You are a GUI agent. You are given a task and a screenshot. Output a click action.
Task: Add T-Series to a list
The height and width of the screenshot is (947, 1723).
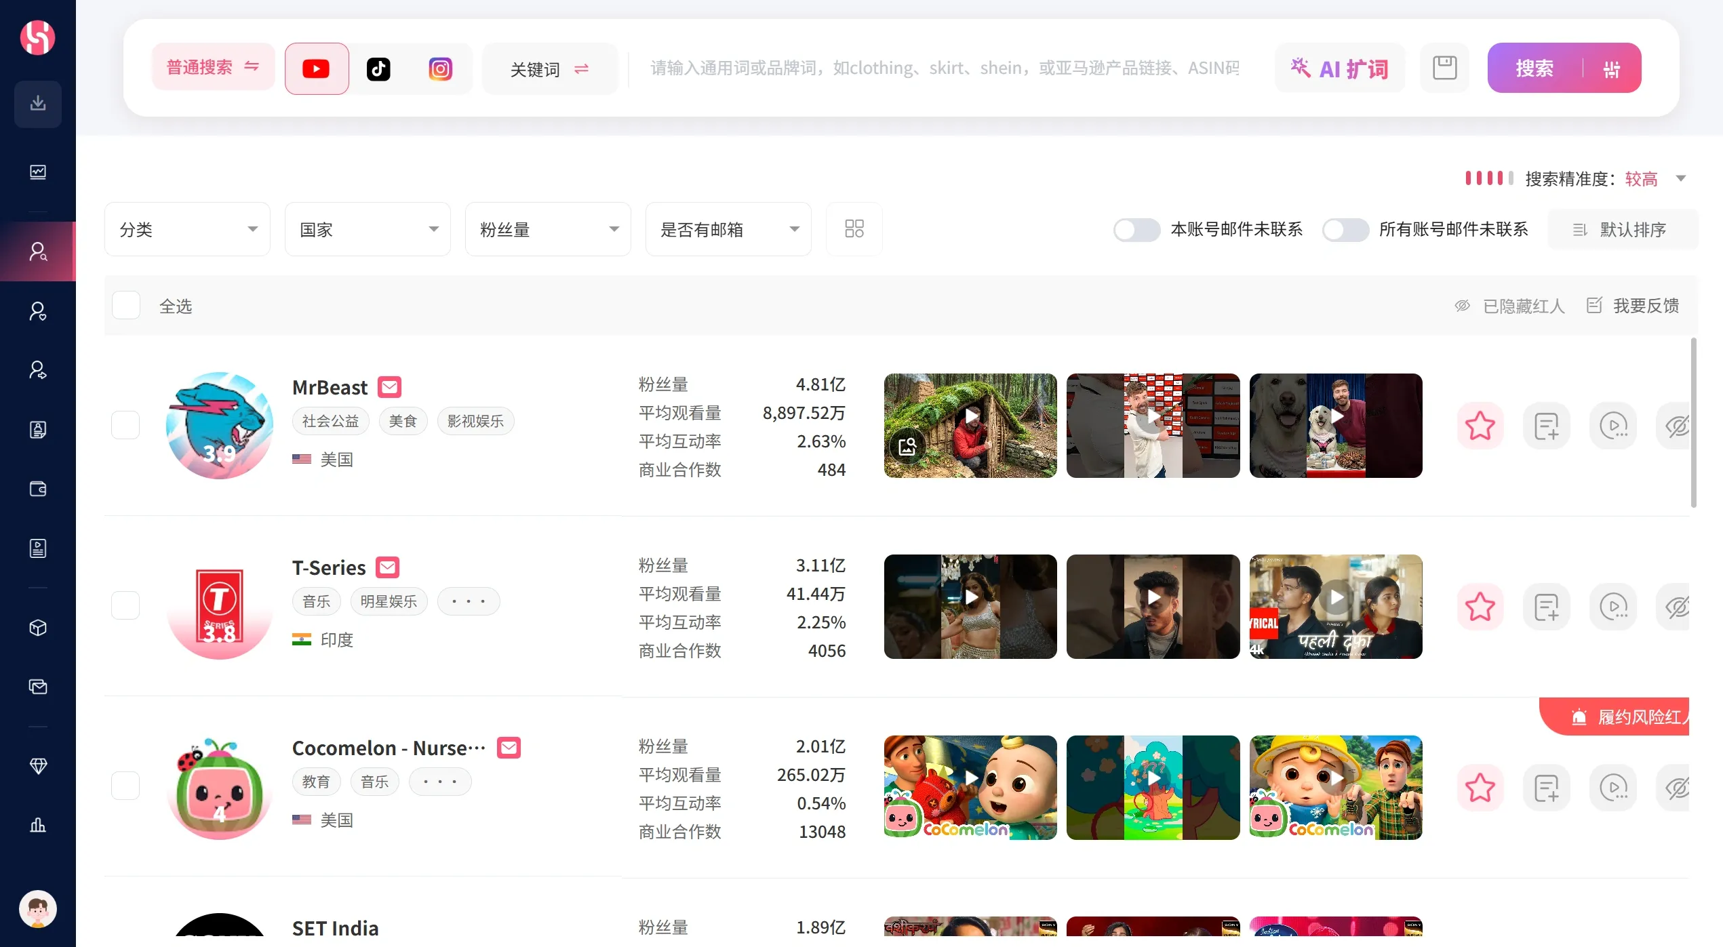click(1547, 607)
